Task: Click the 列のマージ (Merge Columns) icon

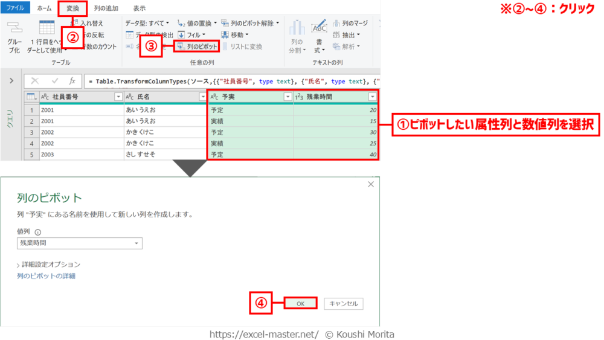Action: (x=336, y=24)
